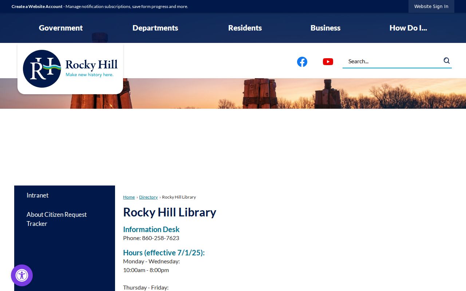Screen dimensions: 466x291
Task: Click the Monday - Wednesday text
Action: tap(151, 262)
